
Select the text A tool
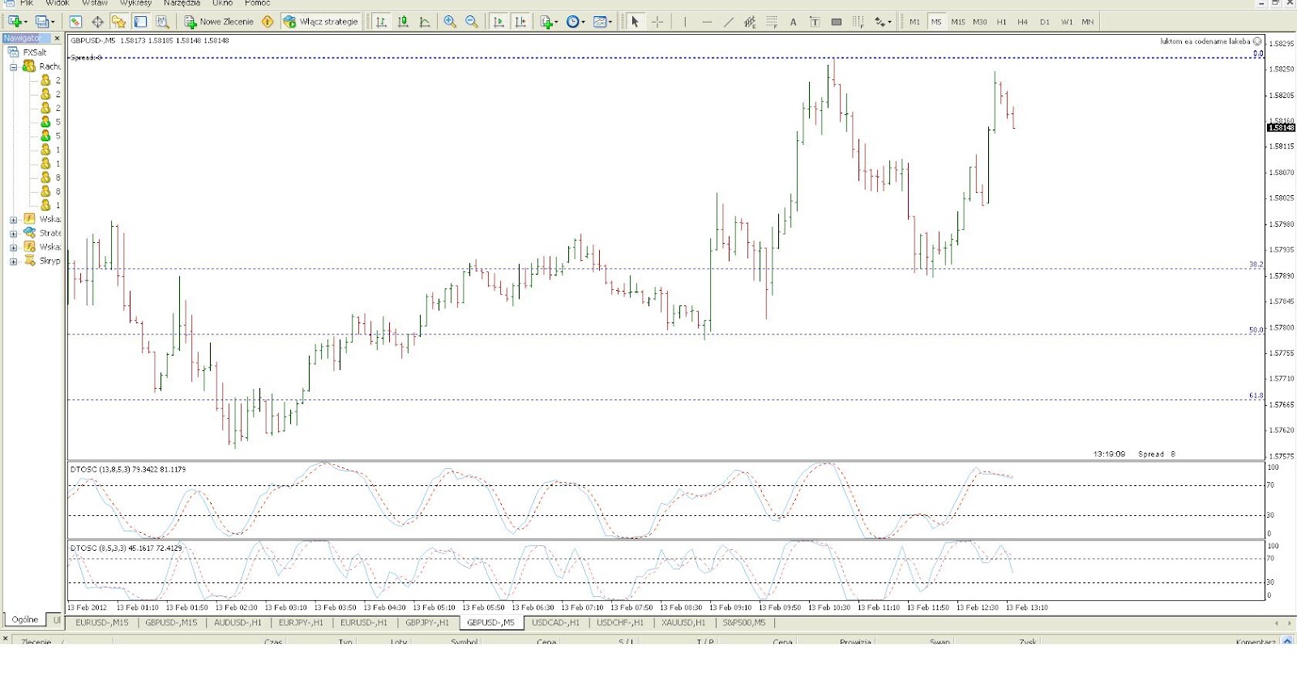tap(794, 22)
